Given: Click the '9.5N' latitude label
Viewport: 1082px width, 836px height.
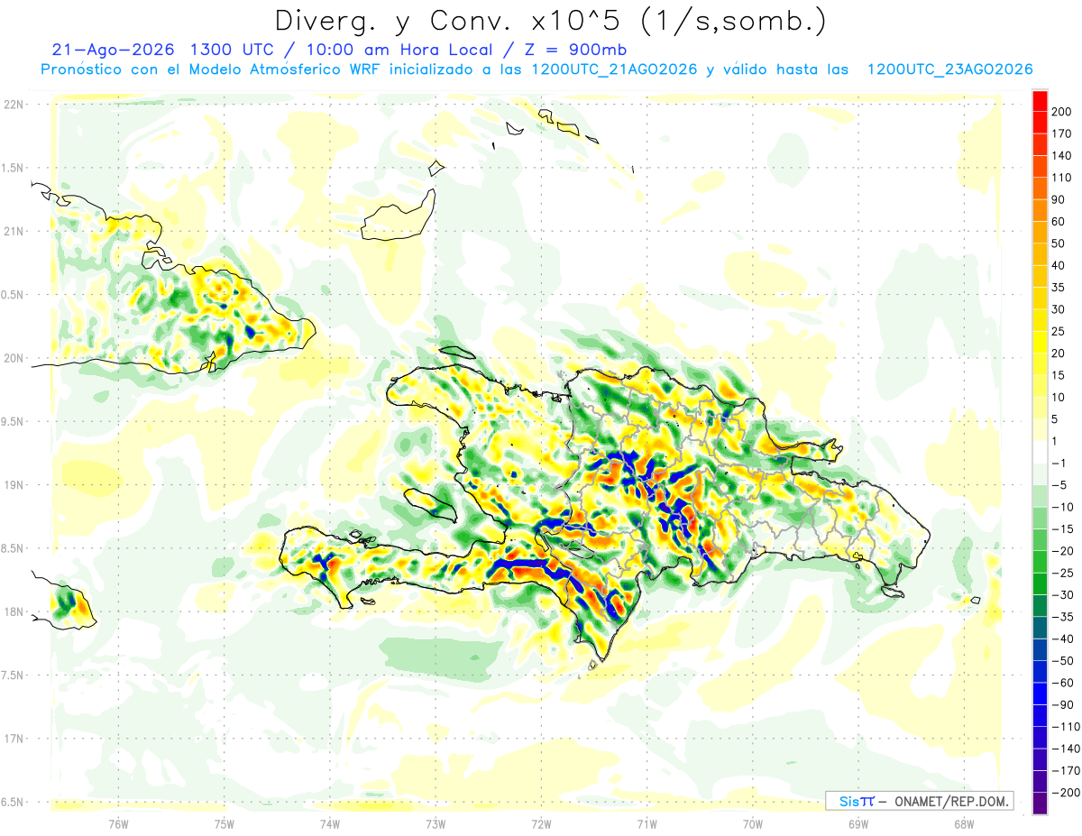Looking at the screenshot, I should (x=12, y=421).
